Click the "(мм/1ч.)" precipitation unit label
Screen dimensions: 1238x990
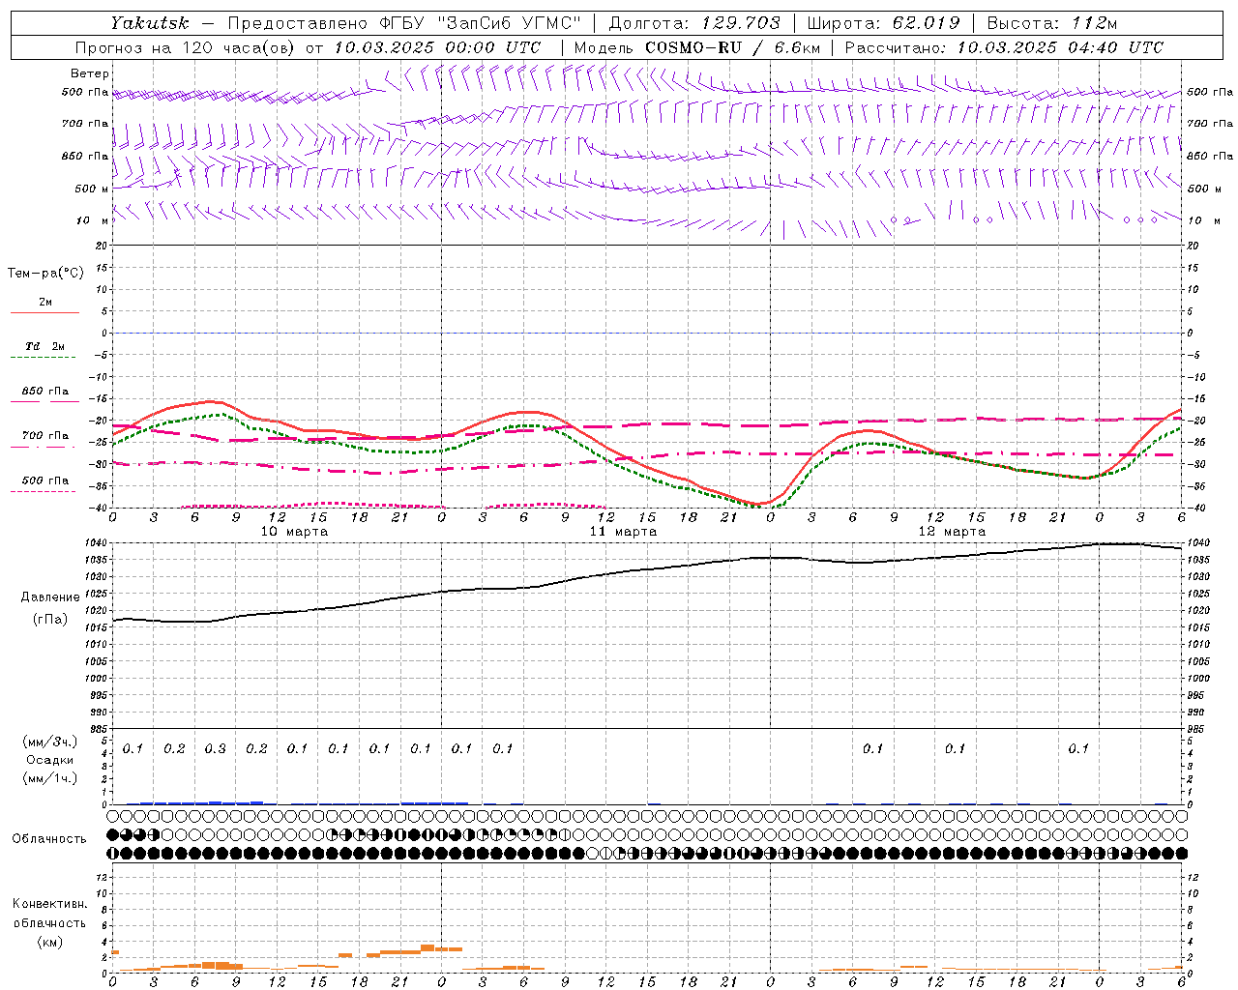pyautogui.click(x=50, y=778)
